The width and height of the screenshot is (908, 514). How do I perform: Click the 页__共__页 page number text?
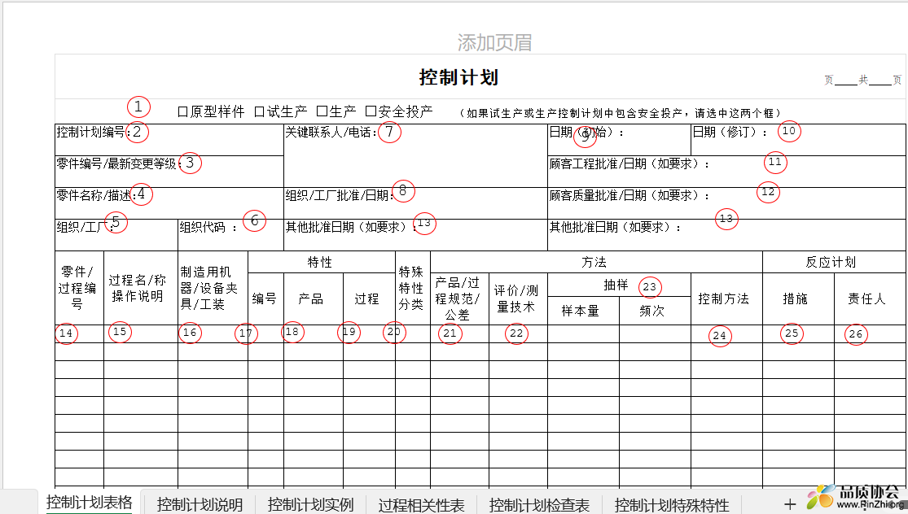coord(863,80)
